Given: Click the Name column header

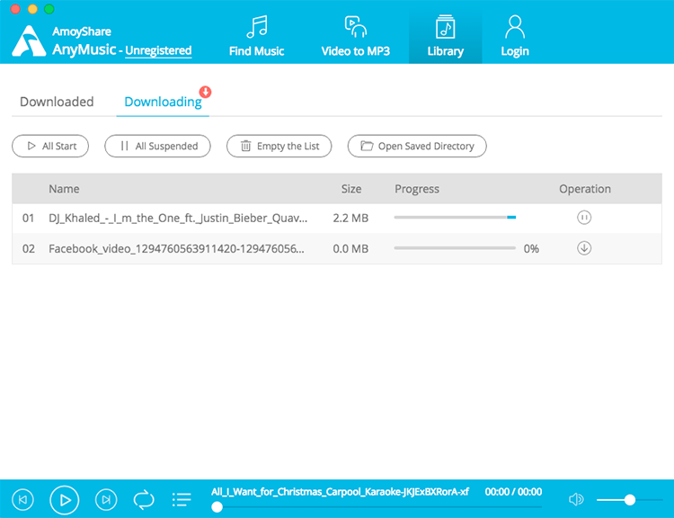Looking at the screenshot, I should [64, 189].
